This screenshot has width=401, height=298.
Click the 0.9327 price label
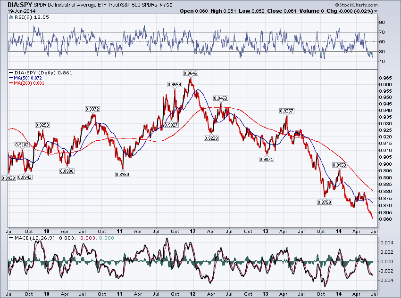tap(171, 125)
